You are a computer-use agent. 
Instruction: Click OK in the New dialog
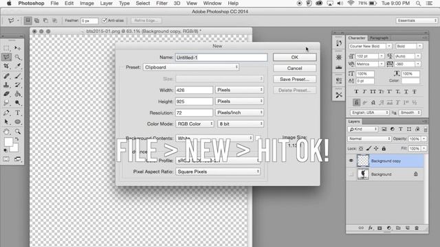(295, 57)
